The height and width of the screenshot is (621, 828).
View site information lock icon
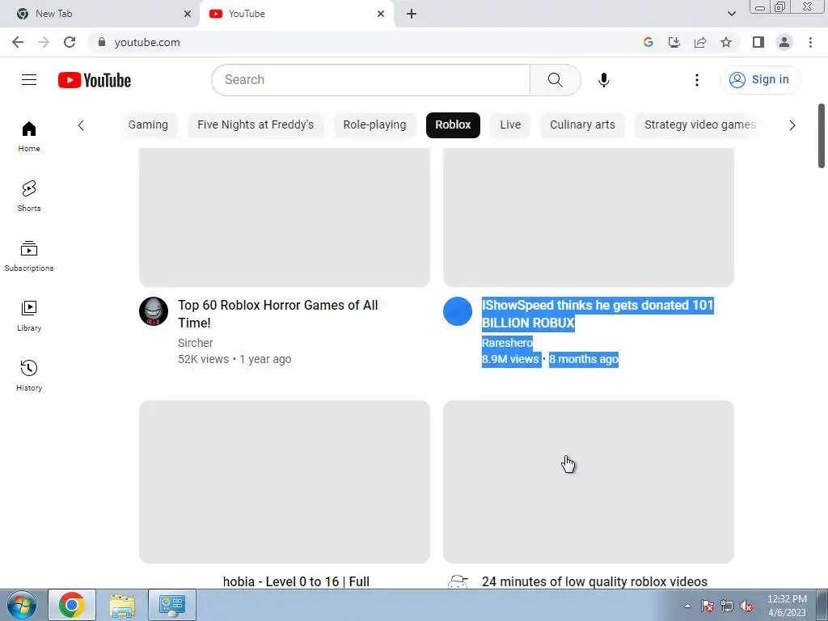pos(102,42)
